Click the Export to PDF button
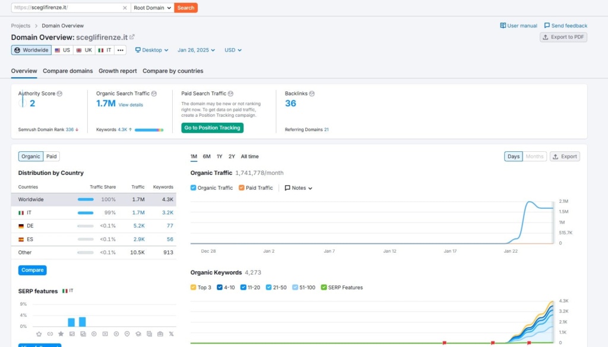The width and height of the screenshot is (608, 347). click(563, 37)
